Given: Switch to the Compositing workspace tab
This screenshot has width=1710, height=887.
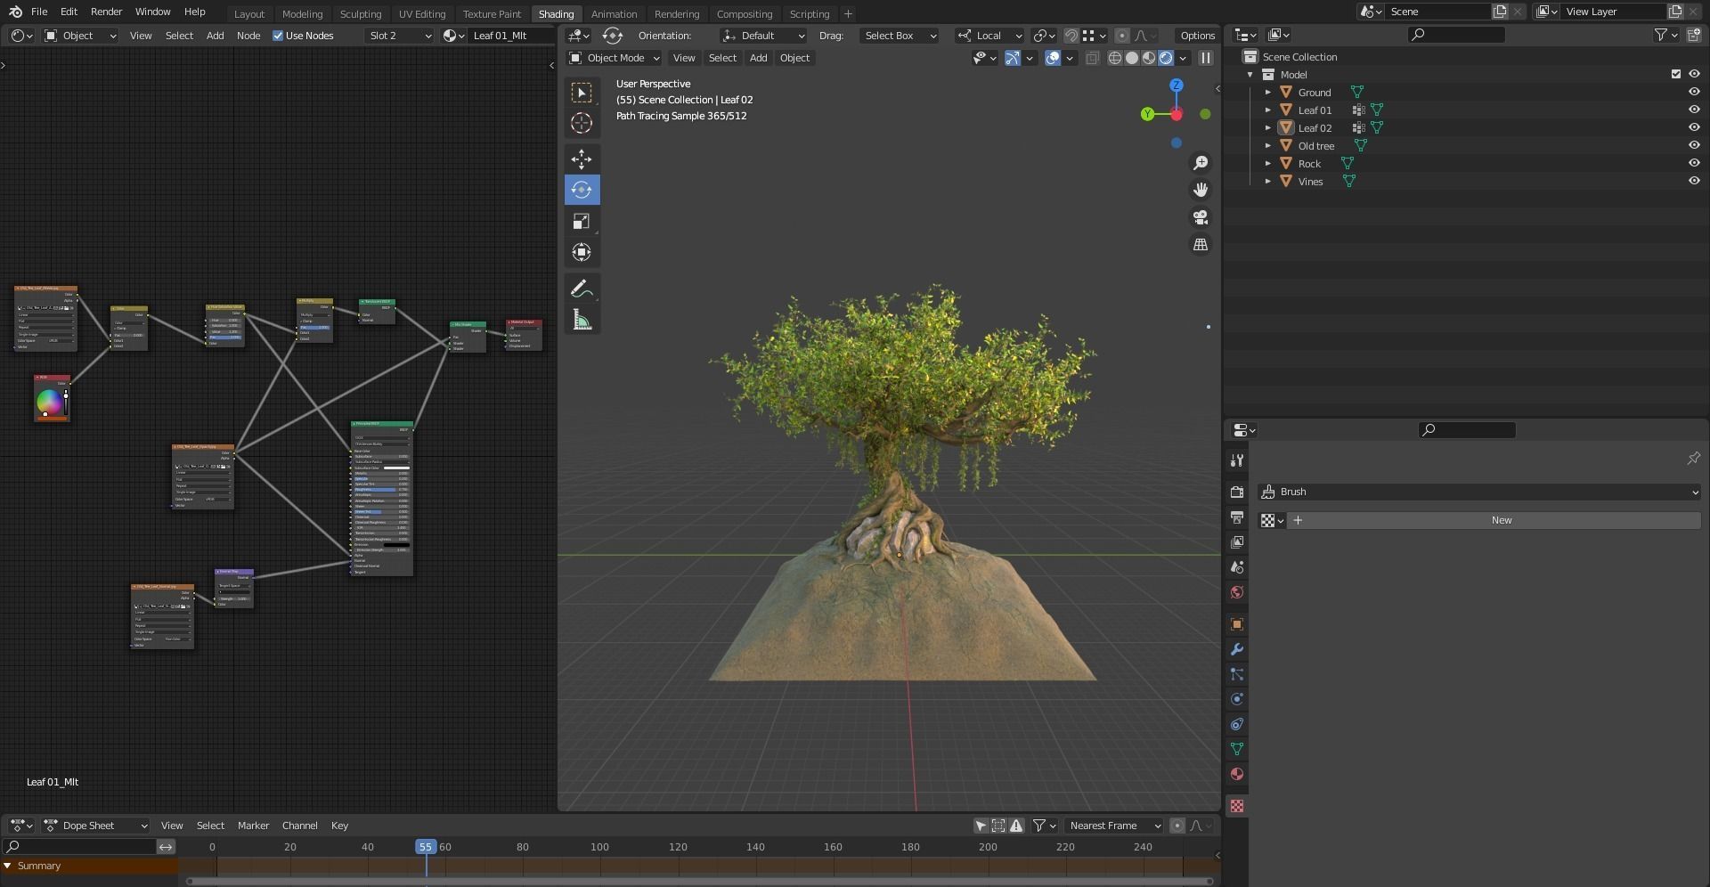Looking at the screenshot, I should click(x=744, y=13).
